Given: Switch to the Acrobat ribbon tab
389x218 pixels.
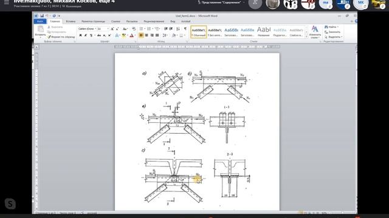Looking at the screenshot, I should (x=186, y=22).
